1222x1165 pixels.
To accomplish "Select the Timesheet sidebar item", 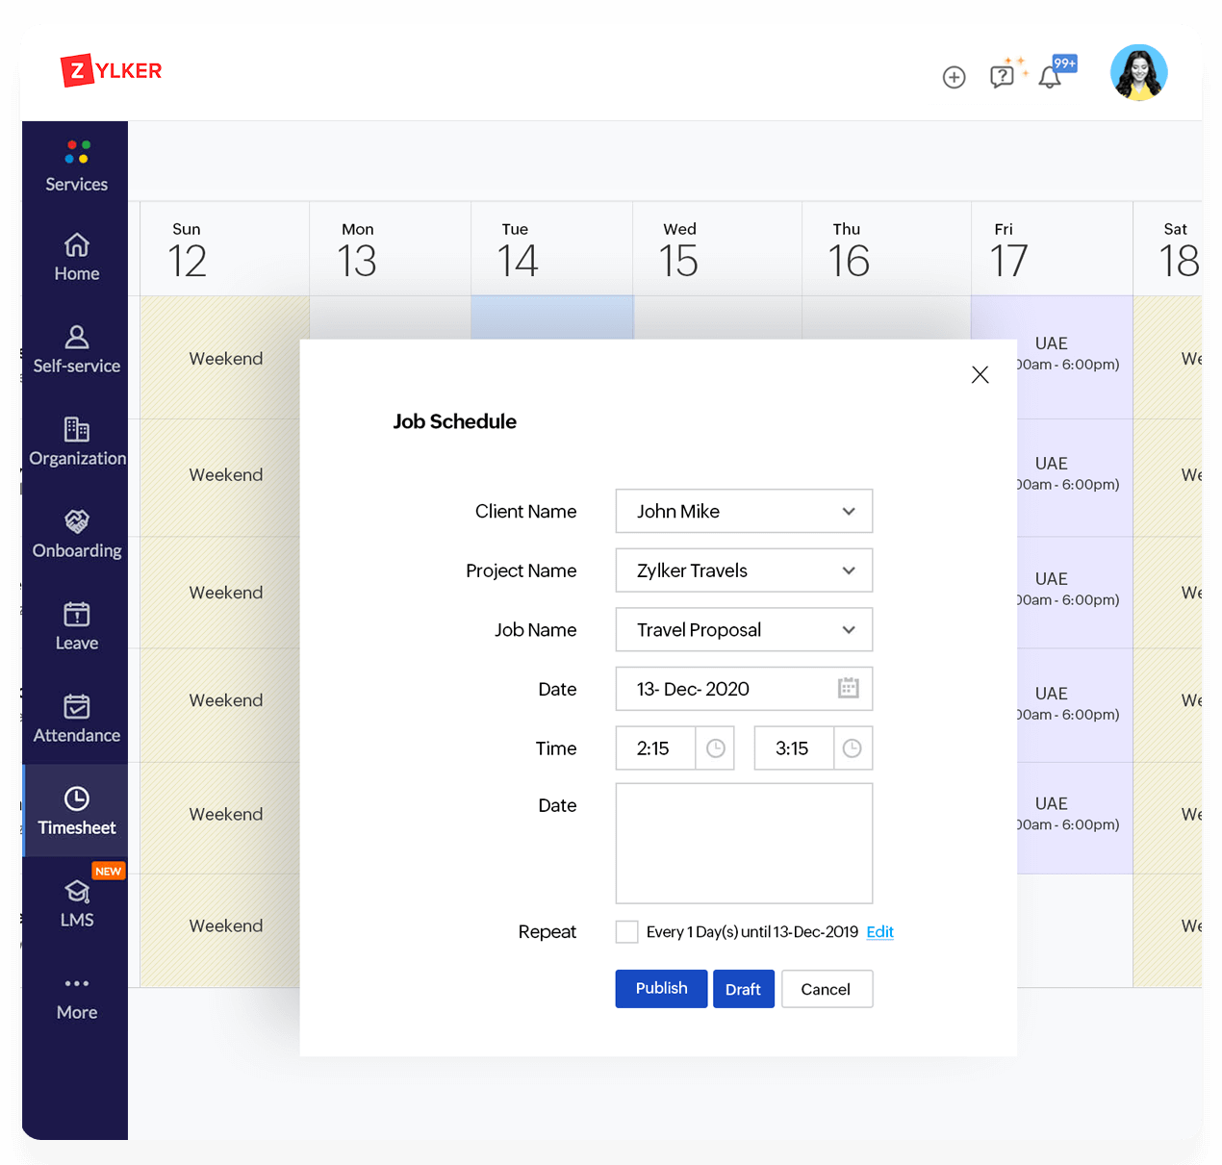I will point(77,811).
